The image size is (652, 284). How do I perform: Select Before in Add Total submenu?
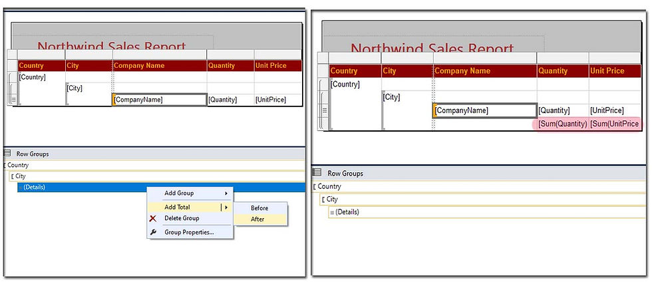click(260, 208)
